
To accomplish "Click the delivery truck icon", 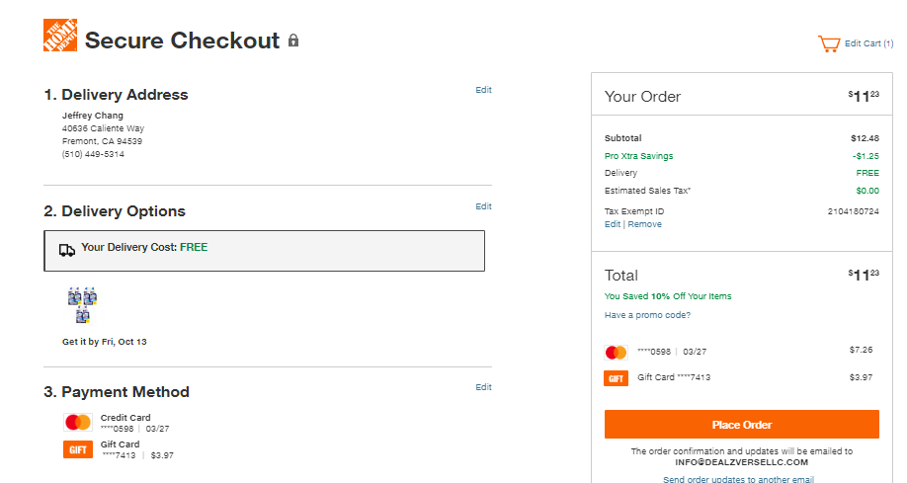I will (x=67, y=250).
